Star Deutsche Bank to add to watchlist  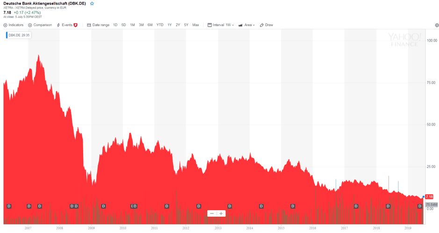coord(92,4)
